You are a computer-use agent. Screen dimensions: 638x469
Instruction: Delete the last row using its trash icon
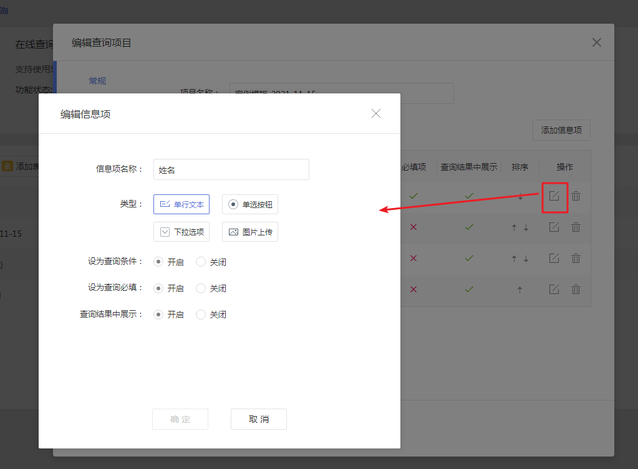(x=576, y=290)
